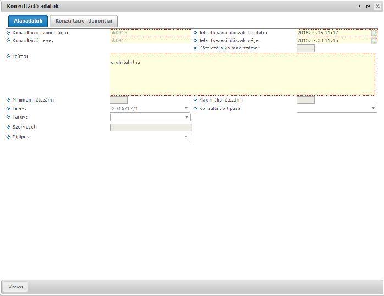Switch to the Alapadatok tab
This screenshot has width=384, height=296.
pos(28,21)
